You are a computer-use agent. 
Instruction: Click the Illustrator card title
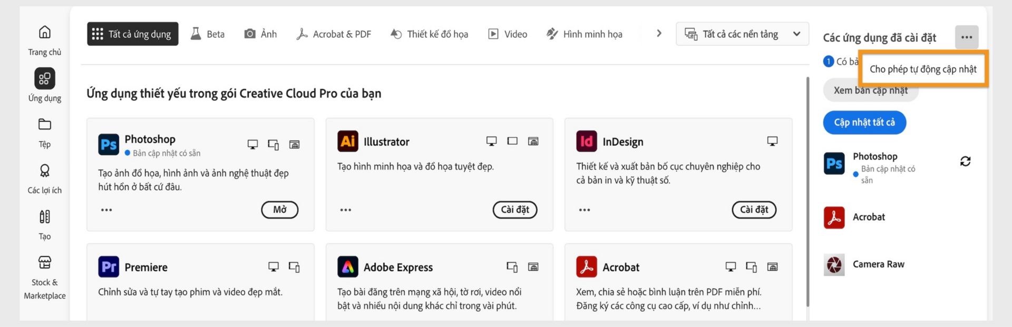click(x=386, y=142)
